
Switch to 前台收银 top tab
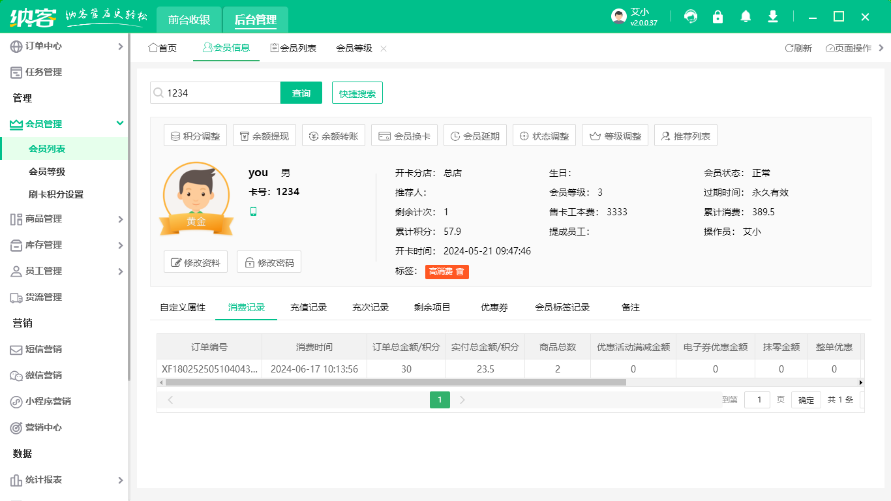pos(189,20)
